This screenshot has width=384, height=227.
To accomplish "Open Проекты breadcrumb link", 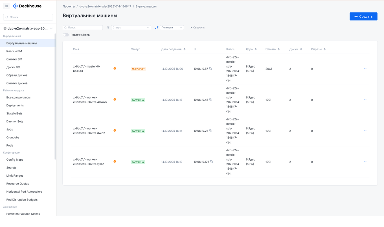I will pos(69,6).
